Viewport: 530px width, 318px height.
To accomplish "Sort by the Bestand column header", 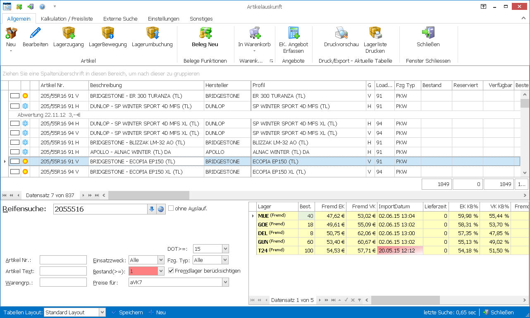I will (x=436, y=85).
